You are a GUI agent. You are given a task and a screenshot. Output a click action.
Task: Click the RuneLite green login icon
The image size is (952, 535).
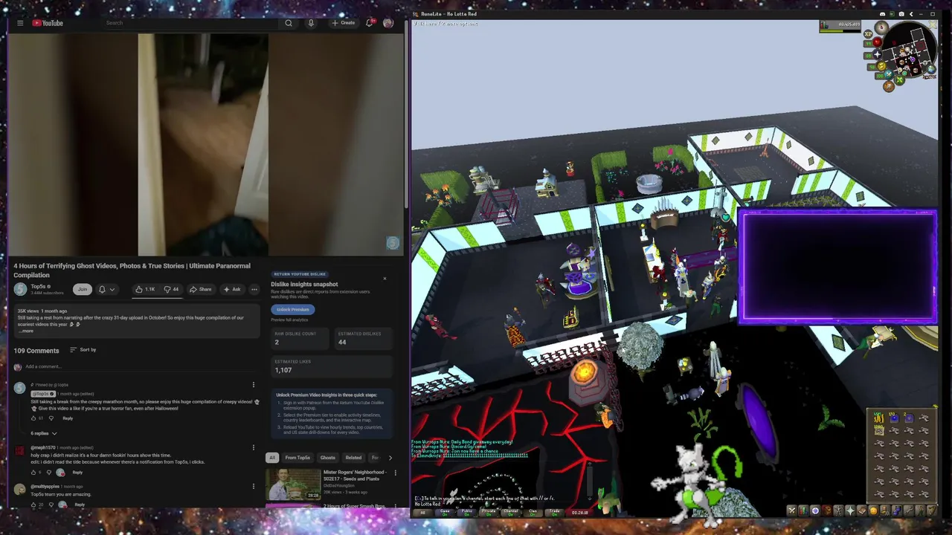point(892,14)
